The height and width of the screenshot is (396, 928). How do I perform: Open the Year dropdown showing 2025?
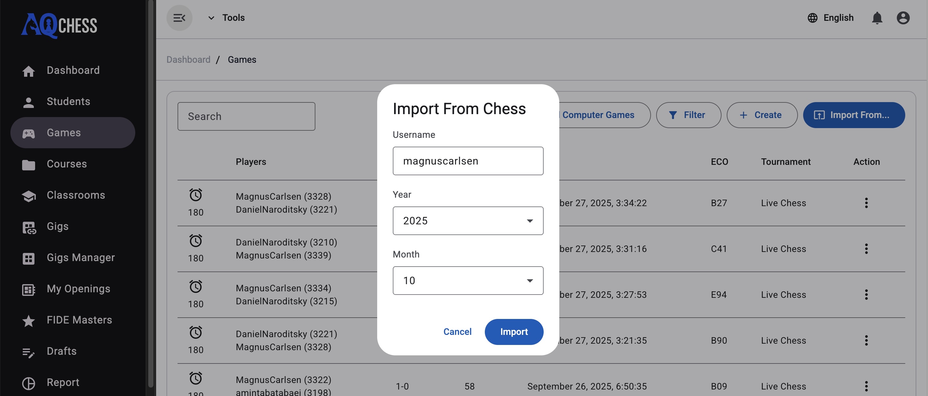[468, 220]
